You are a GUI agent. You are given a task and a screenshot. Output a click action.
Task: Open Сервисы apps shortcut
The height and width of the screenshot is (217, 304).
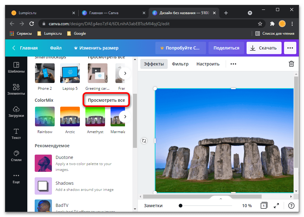click(x=21, y=34)
